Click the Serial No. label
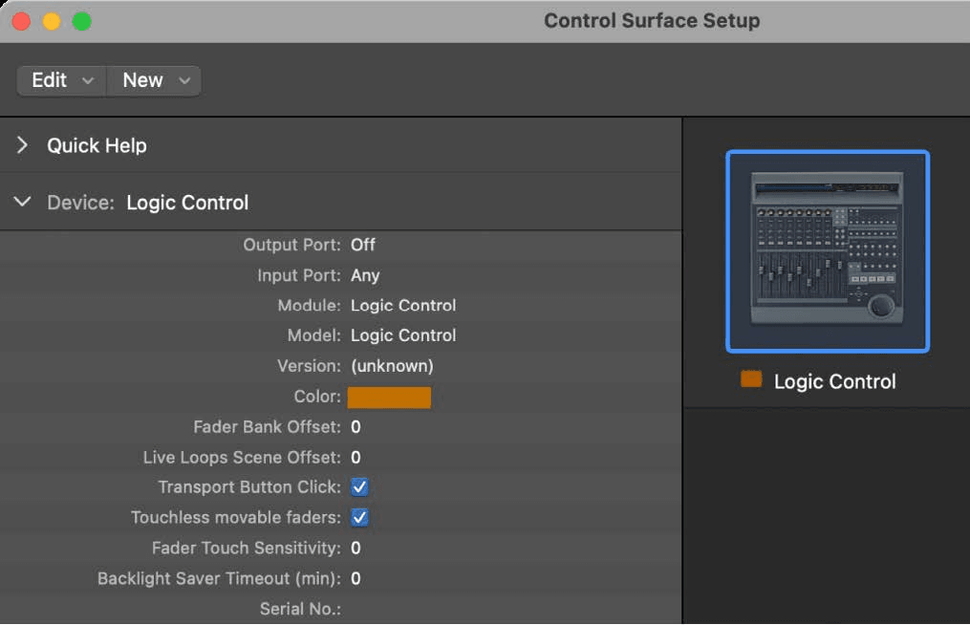970x625 pixels. (x=300, y=609)
